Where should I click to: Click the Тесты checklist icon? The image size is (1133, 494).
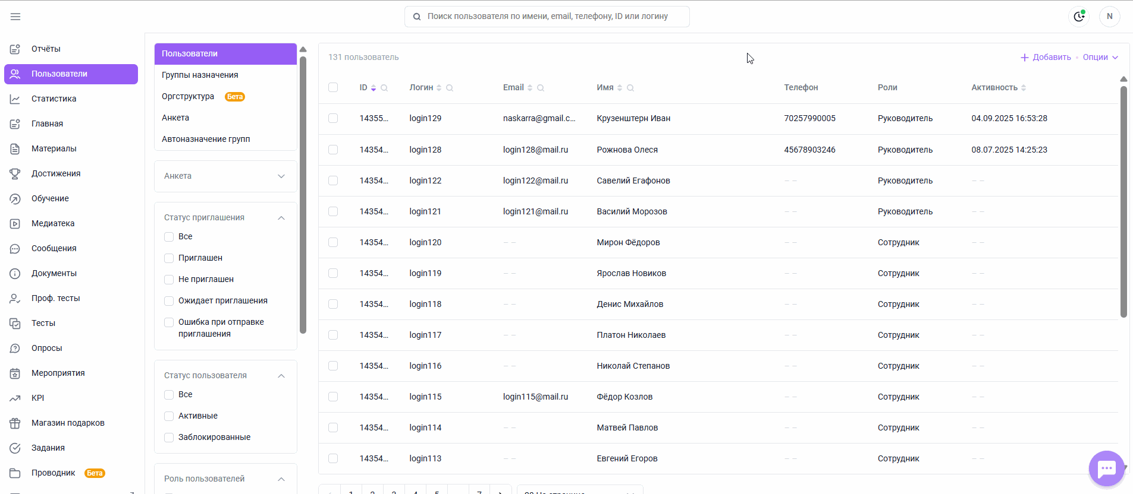click(15, 323)
